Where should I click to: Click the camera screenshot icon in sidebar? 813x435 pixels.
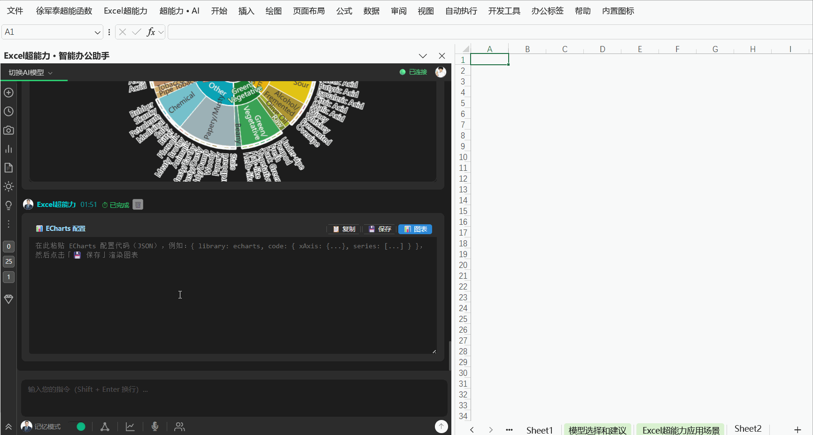[x=8, y=130]
